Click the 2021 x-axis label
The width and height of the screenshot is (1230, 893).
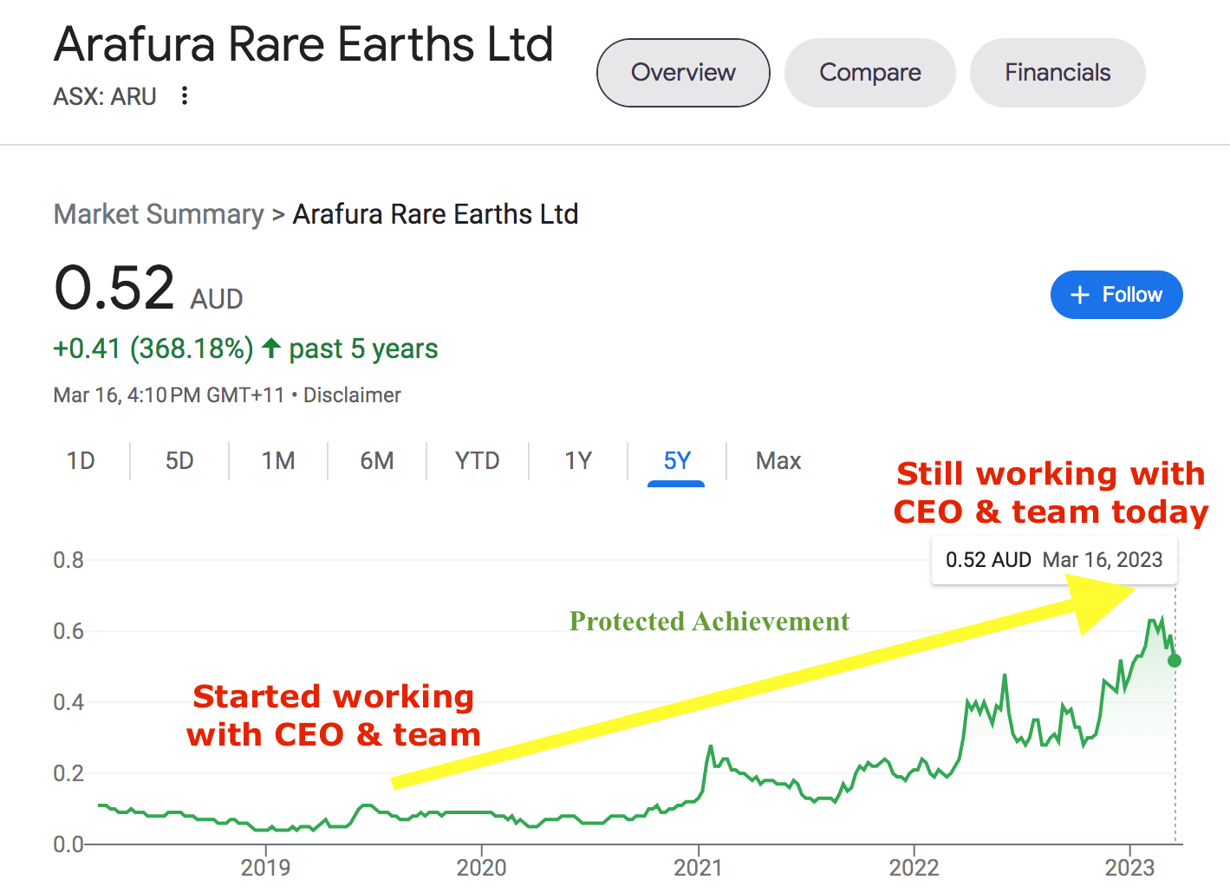click(698, 867)
